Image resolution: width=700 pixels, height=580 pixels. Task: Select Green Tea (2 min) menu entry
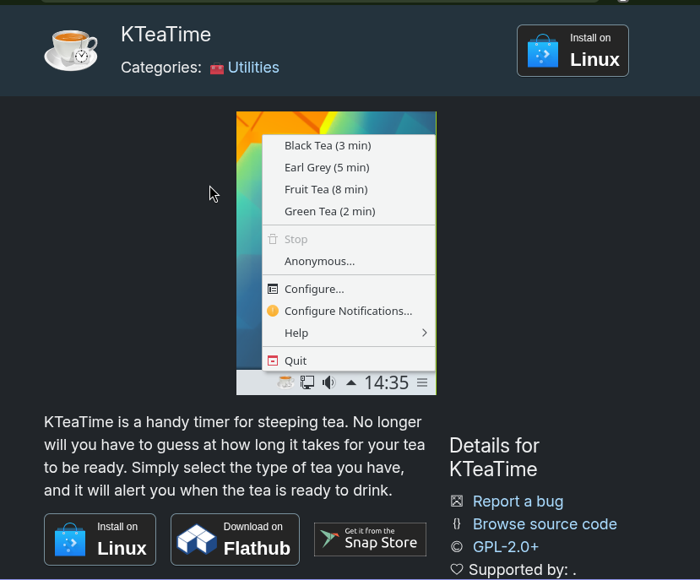(x=349, y=211)
